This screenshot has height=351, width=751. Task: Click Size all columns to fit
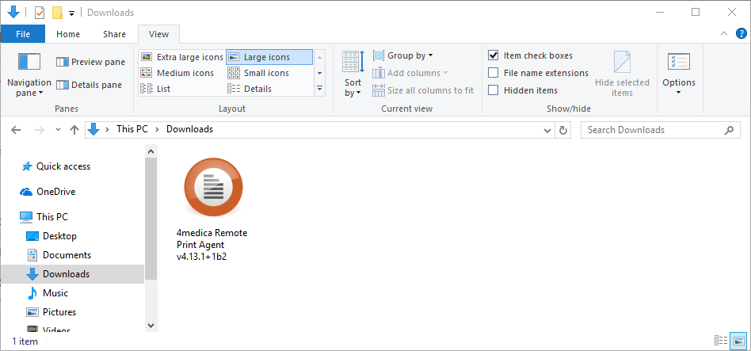(x=423, y=90)
